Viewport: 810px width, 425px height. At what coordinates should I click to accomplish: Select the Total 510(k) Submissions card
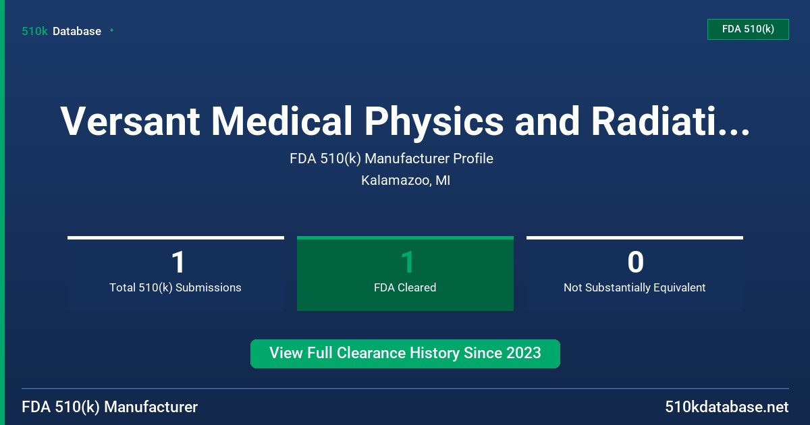(x=175, y=273)
